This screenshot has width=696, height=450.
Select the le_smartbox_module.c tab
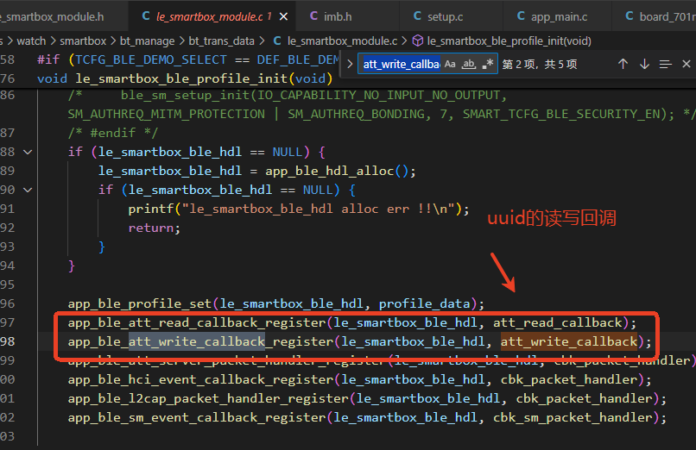click(213, 17)
